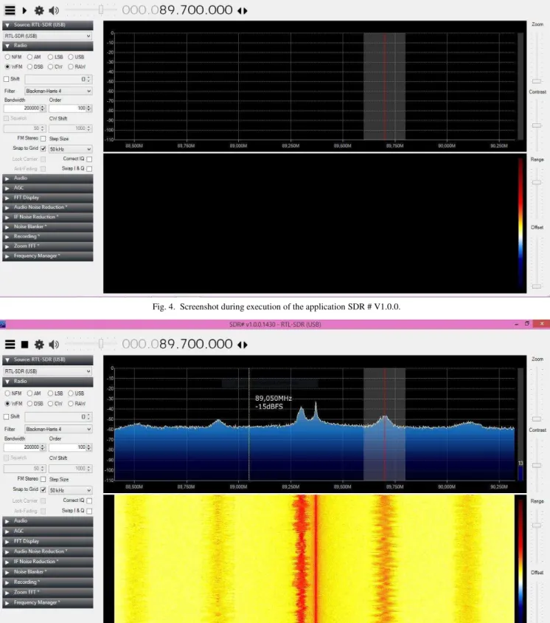
Task: Open the RTL-SDR (USB) source dropdown in the upper window
Action: (x=48, y=35)
